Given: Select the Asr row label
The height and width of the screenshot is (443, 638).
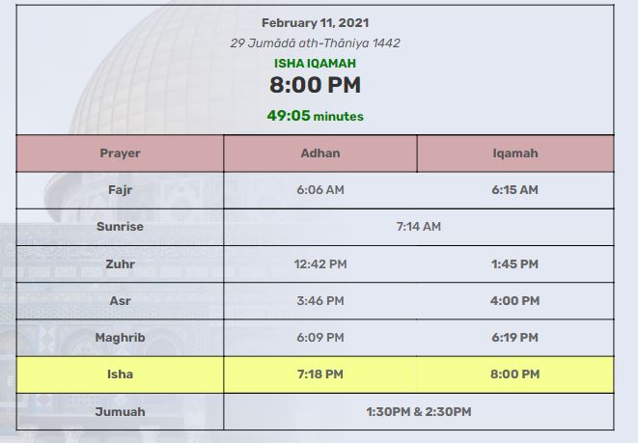Looking at the screenshot, I should pyautogui.click(x=120, y=300).
